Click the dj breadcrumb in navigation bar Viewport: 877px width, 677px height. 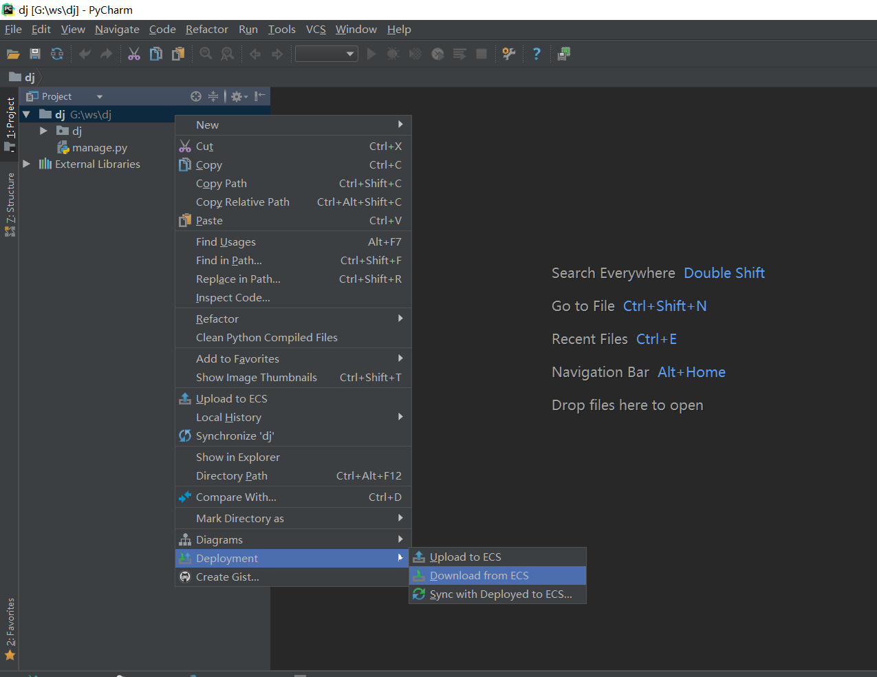[22, 77]
